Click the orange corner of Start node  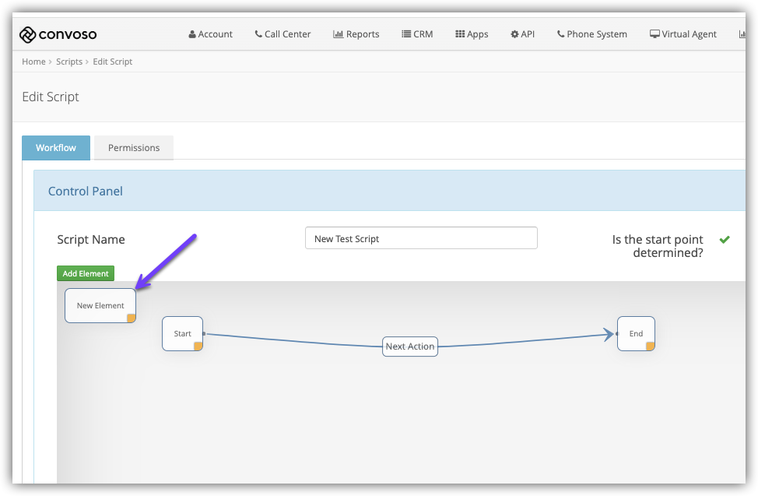click(198, 346)
